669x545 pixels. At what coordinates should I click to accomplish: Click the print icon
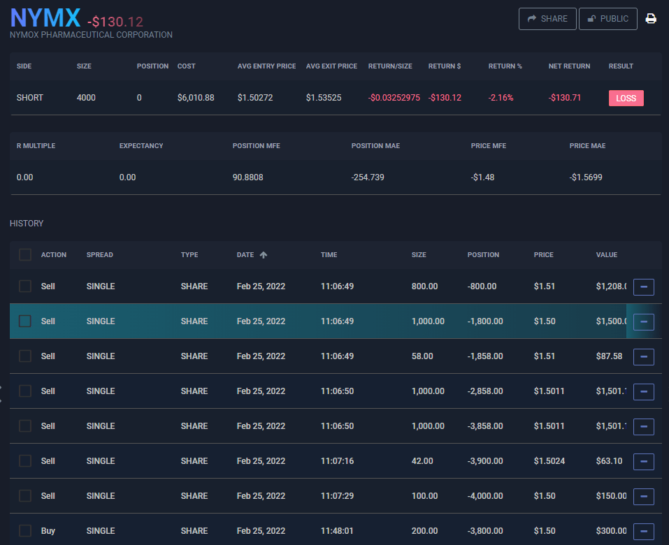pos(651,19)
